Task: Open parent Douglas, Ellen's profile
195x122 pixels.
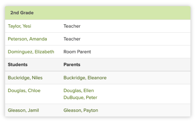Action: point(78,91)
